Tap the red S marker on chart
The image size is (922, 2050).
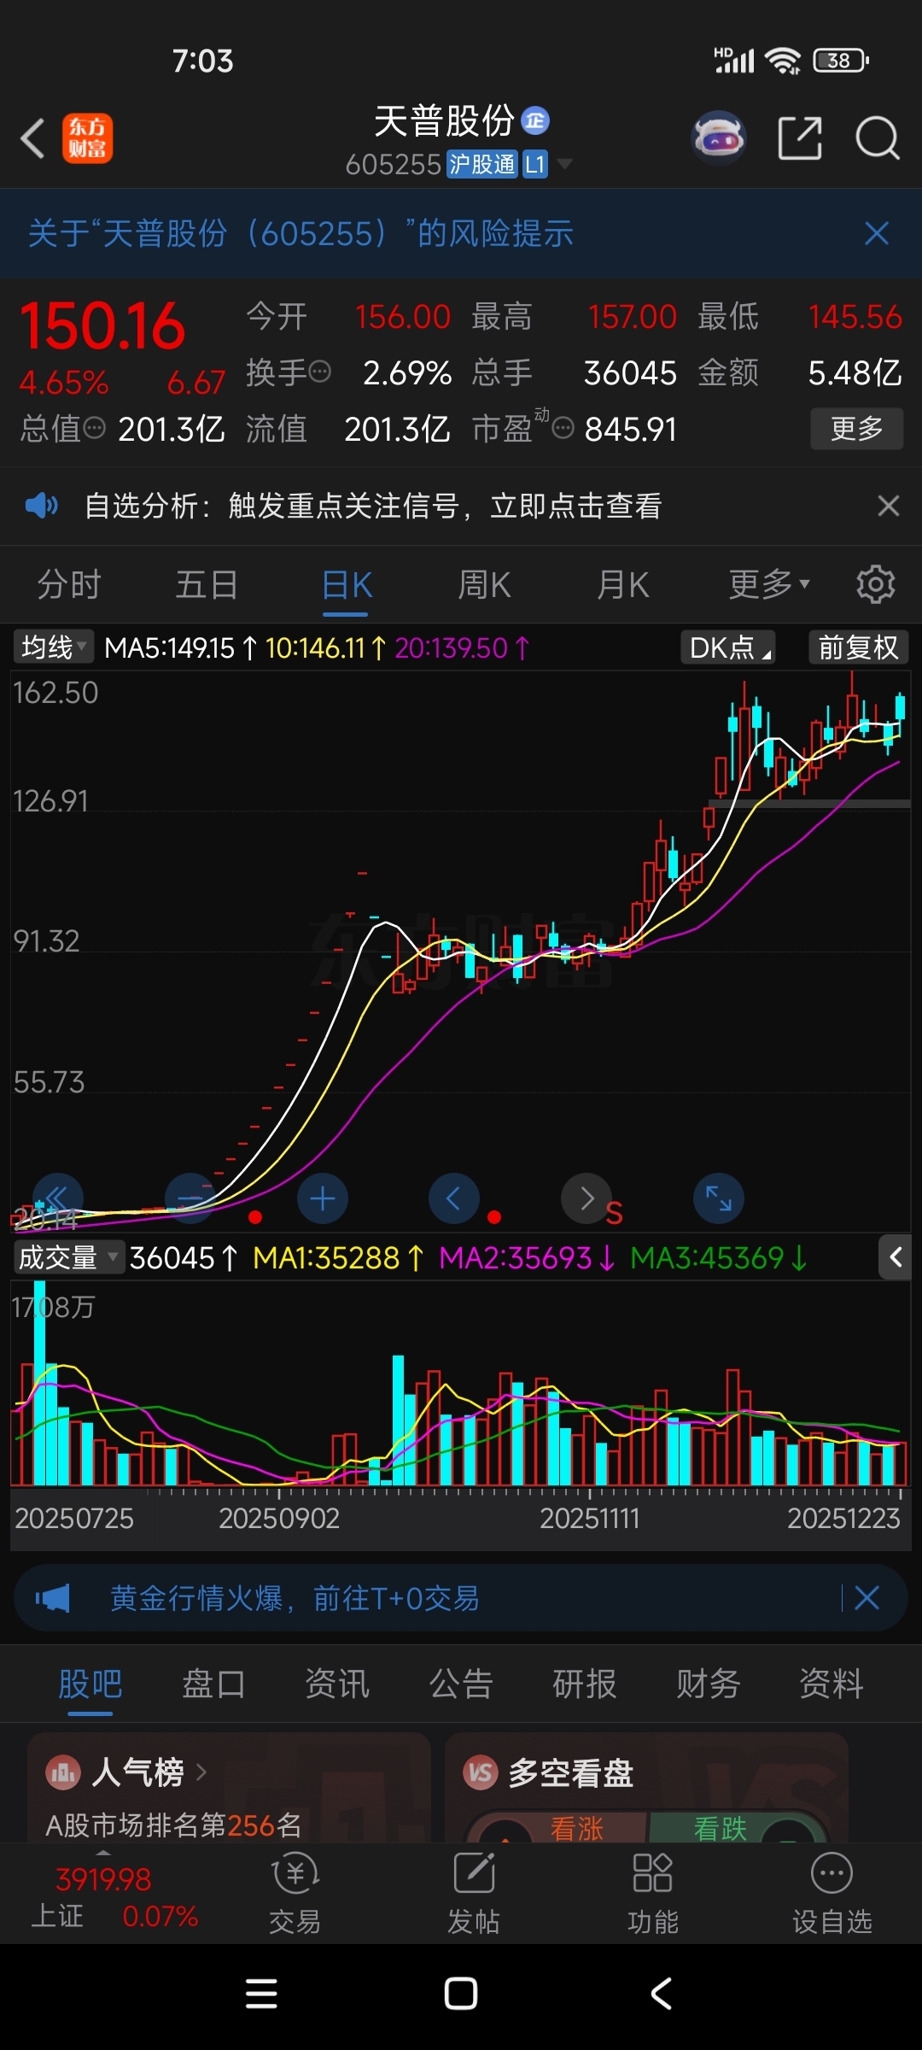614,1215
